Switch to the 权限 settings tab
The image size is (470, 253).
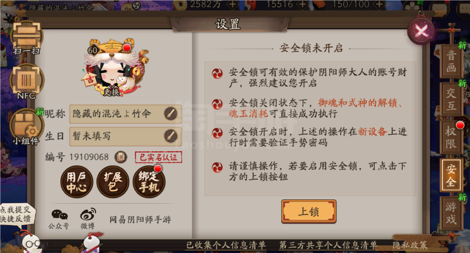click(451, 137)
